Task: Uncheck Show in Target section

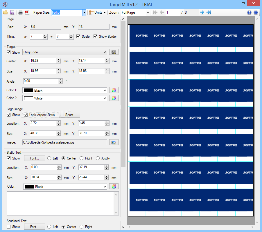Action: 8,52
